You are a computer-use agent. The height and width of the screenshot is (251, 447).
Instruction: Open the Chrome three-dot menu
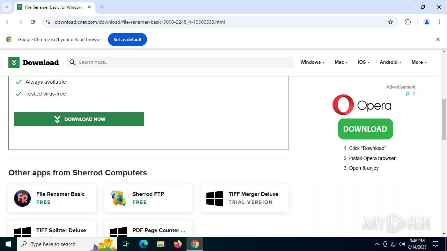(x=439, y=22)
